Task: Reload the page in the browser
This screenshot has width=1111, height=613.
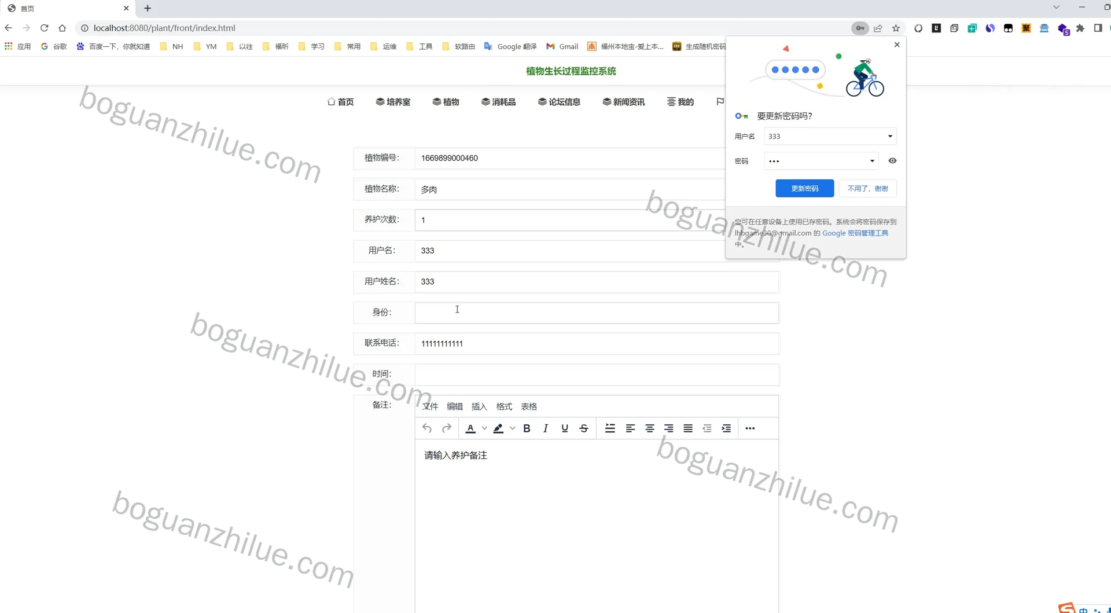Action: 44,28
